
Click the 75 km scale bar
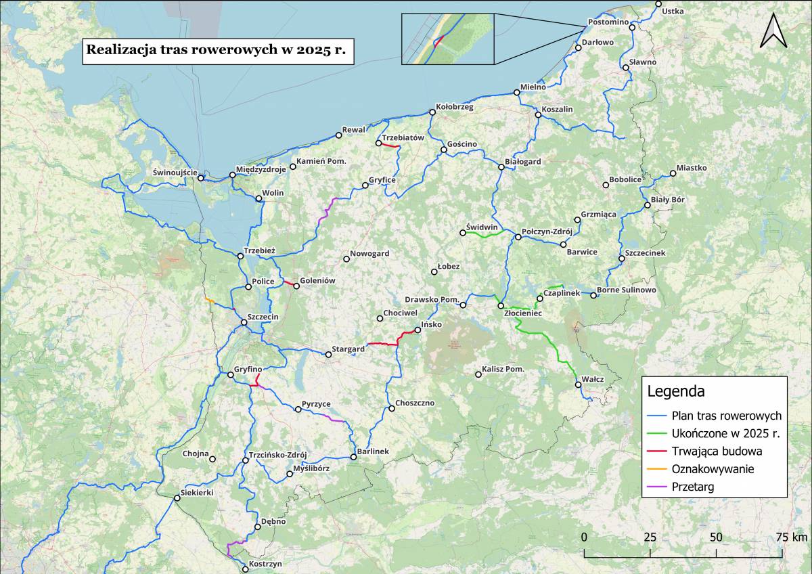click(683, 552)
